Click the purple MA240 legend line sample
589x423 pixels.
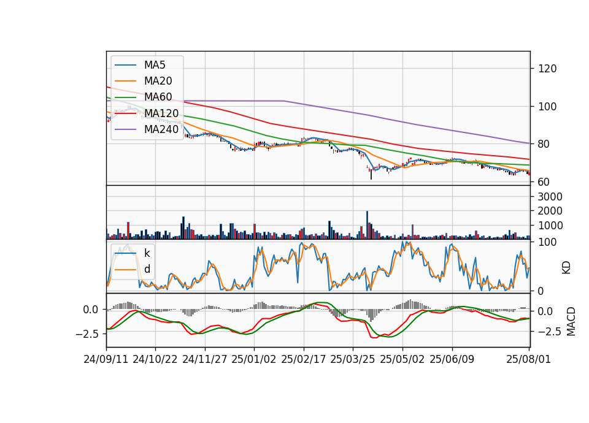pyautogui.click(x=125, y=129)
